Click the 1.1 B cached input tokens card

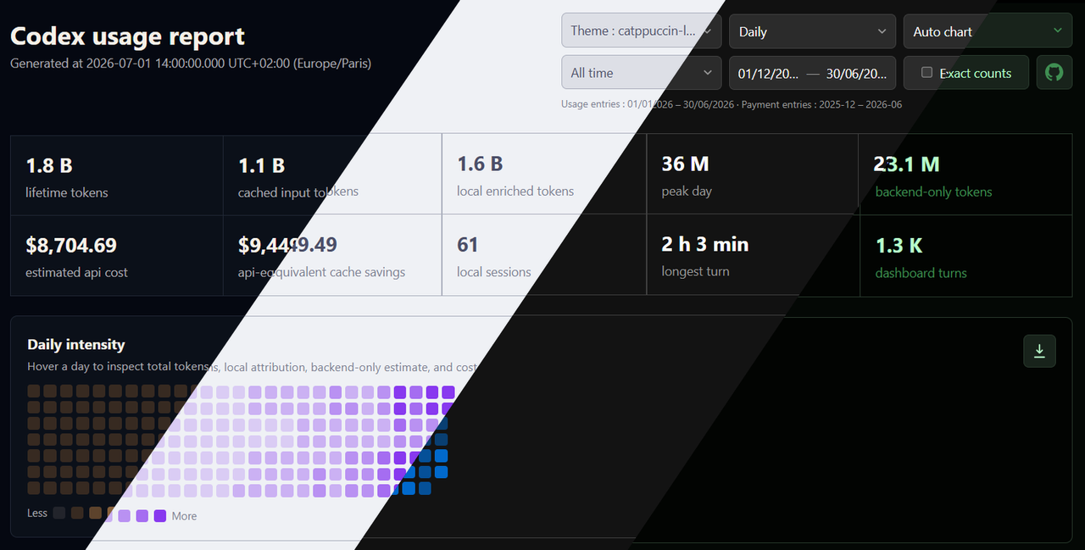pyautogui.click(x=332, y=175)
